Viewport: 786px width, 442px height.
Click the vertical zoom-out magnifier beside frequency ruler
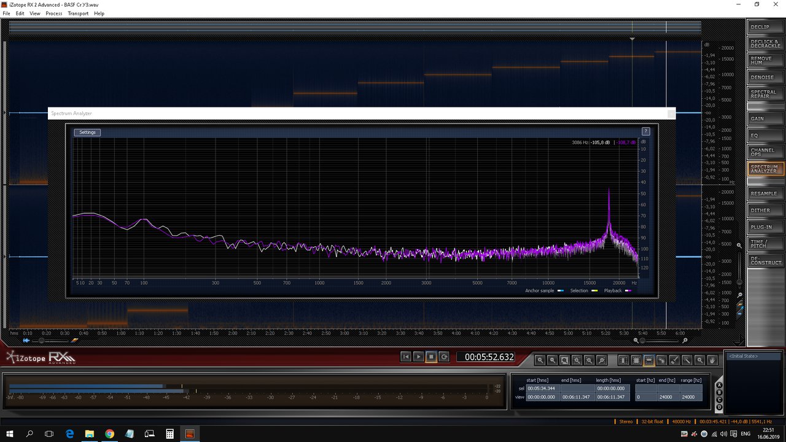pos(740,295)
